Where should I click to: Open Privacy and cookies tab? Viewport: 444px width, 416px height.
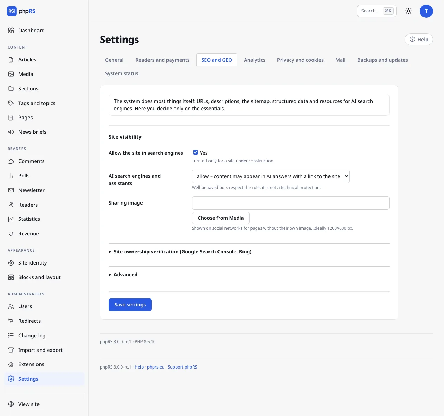[300, 60]
